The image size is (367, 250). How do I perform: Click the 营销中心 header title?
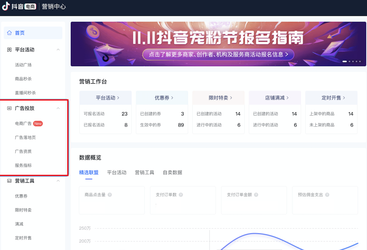click(x=54, y=6)
